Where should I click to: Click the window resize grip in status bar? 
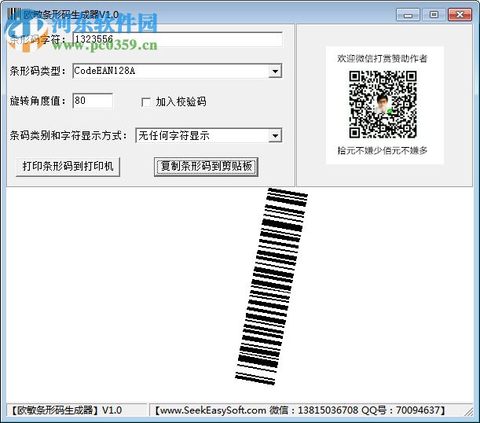click(469, 411)
